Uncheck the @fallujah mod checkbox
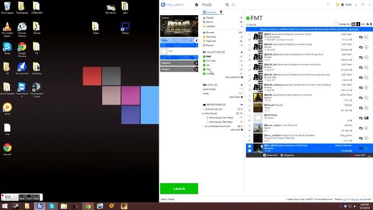The image size is (373, 210). [249, 110]
